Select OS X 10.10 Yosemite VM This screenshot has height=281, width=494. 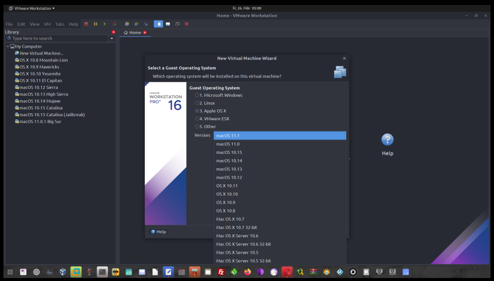[38, 74]
